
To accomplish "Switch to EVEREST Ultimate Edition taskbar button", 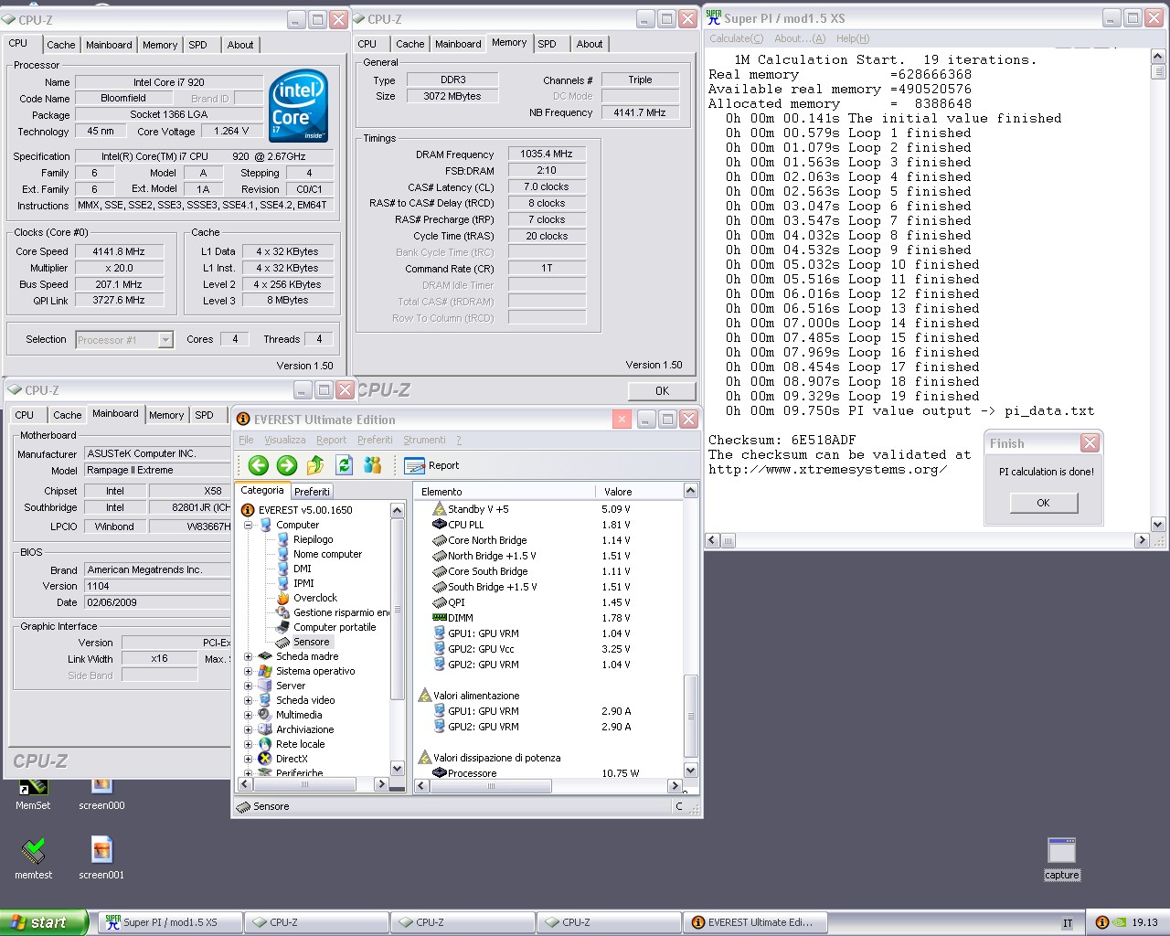I will pos(757,922).
